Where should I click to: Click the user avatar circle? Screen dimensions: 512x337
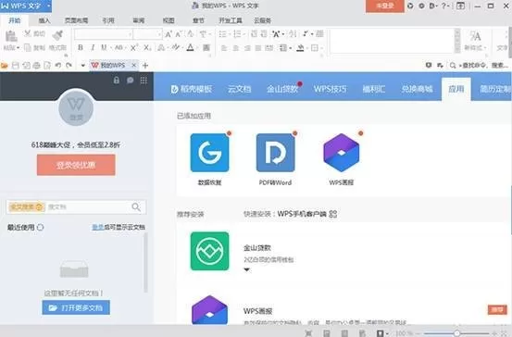(x=76, y=108)
